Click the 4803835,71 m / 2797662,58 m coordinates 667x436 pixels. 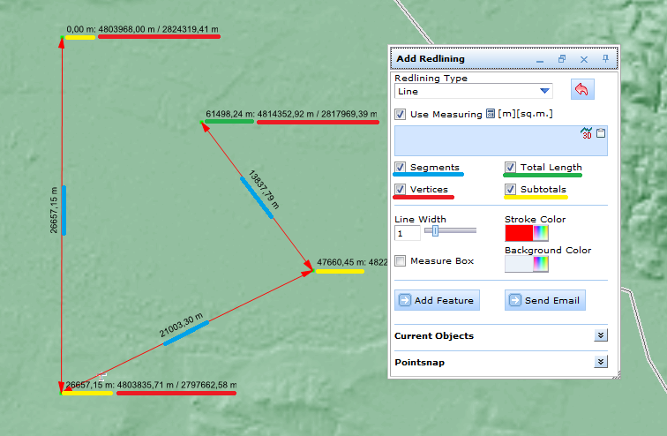pyautogui.click(x=176, y=385)
